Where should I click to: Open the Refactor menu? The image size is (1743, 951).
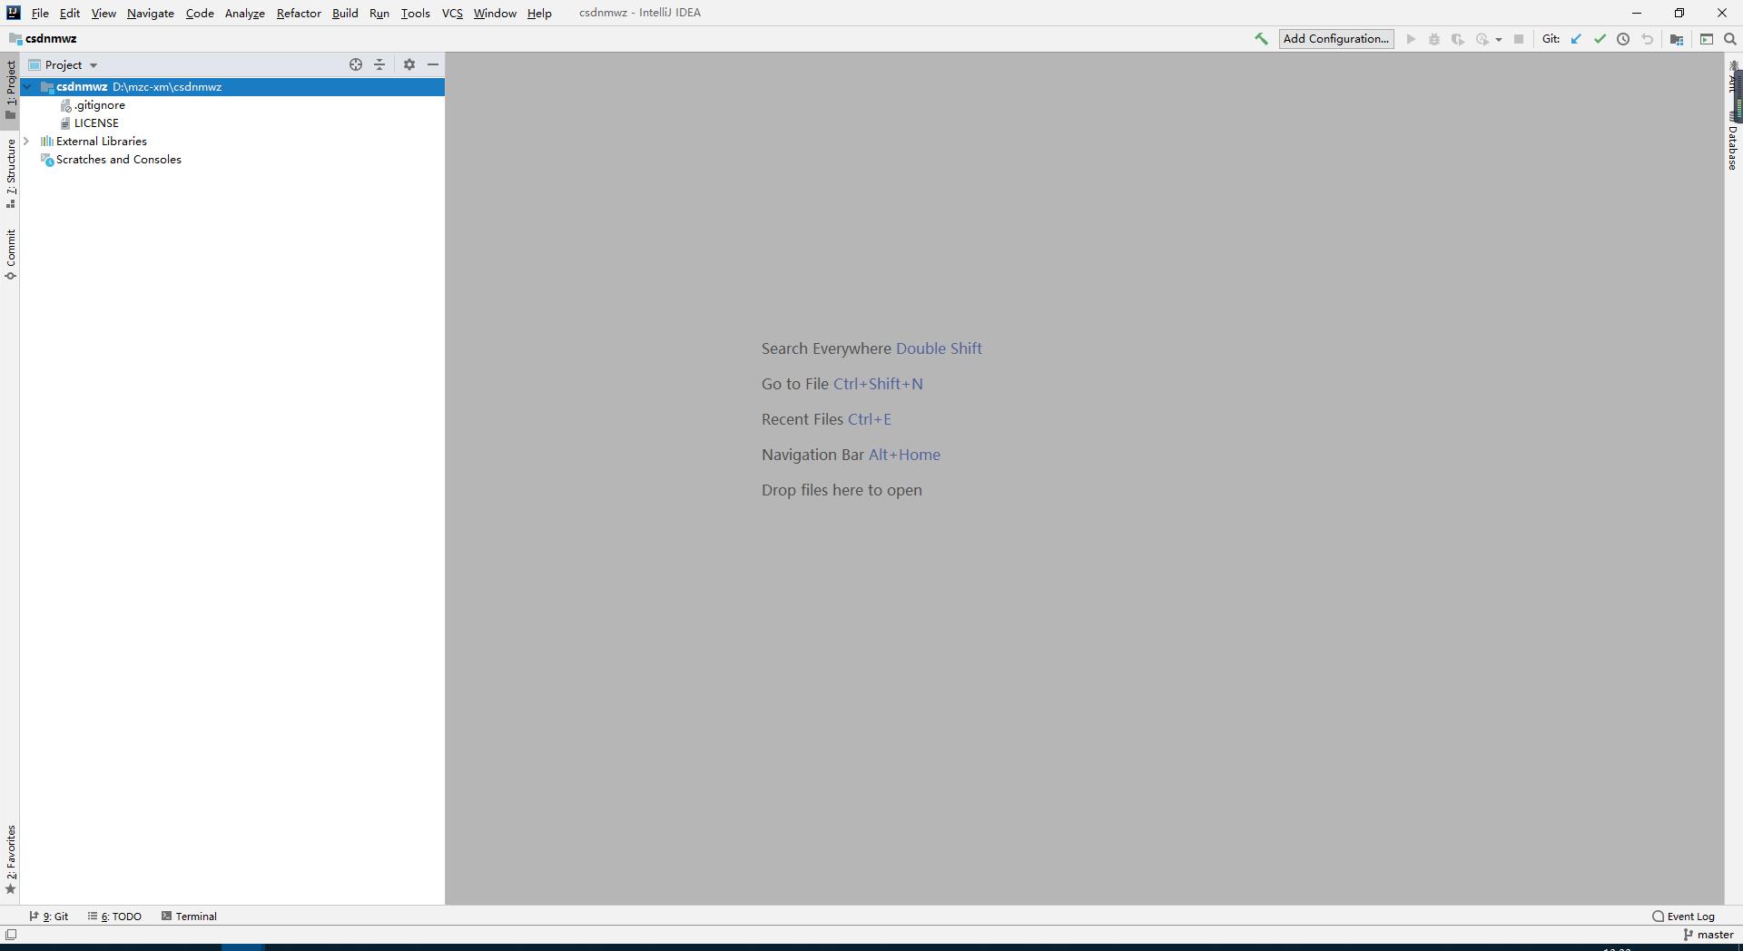click(x=299, y=13)
